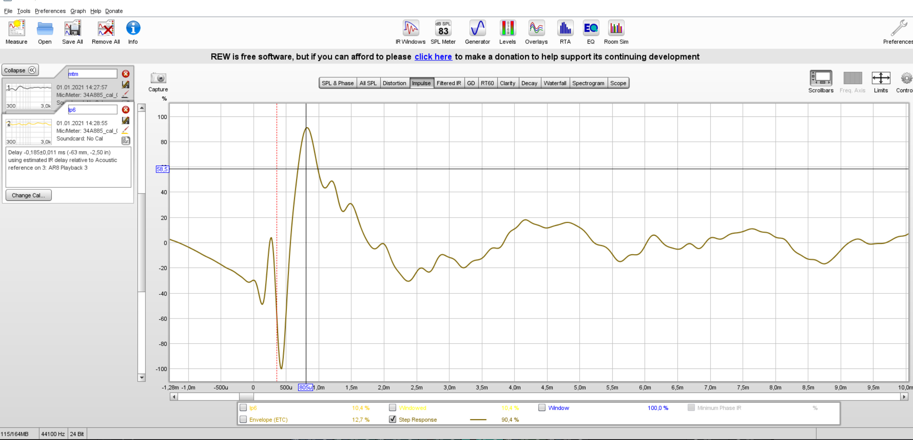Enable the Envelope (ETC) checkbox

coord(243,419)
